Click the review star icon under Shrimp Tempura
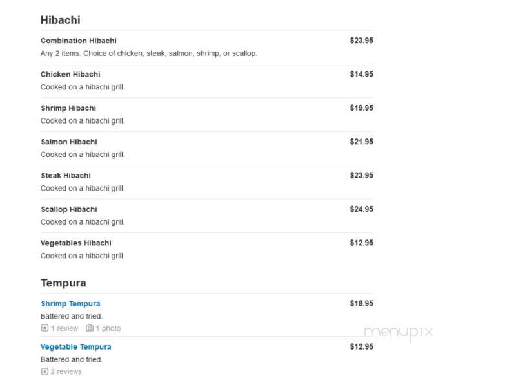514x385 pixels. click(x=44, y=328)
